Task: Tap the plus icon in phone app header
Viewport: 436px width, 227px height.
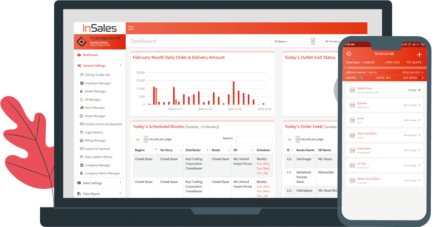Action: (419, 55)
